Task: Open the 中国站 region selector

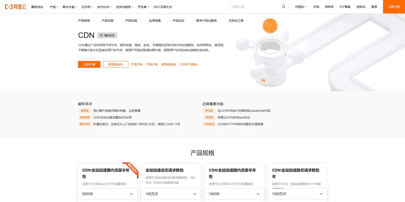Action: [x=301, y=7]
